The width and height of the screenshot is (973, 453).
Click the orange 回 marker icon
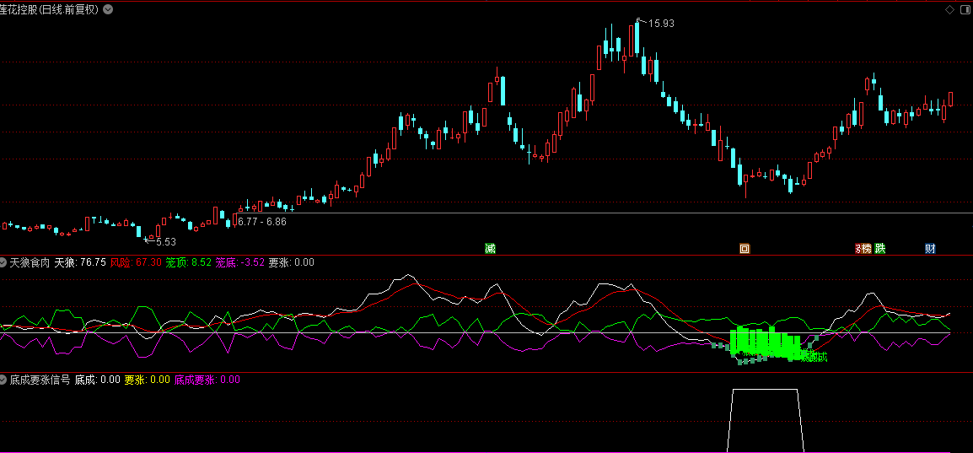[x=745, y=249]
